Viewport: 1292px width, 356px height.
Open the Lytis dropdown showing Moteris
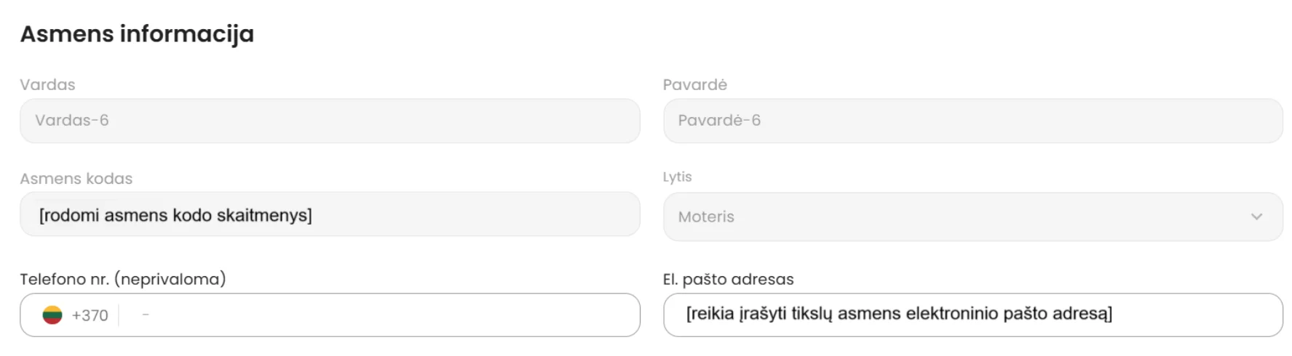[972, 217]
